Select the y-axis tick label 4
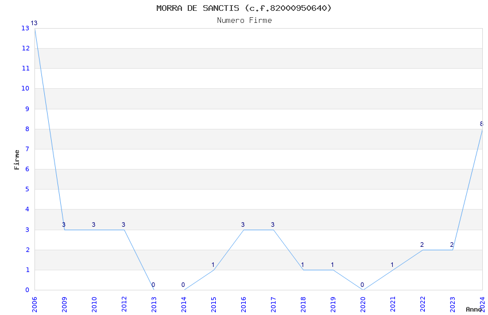The height and width of the screenshot is (315, 488). [28, 210]
